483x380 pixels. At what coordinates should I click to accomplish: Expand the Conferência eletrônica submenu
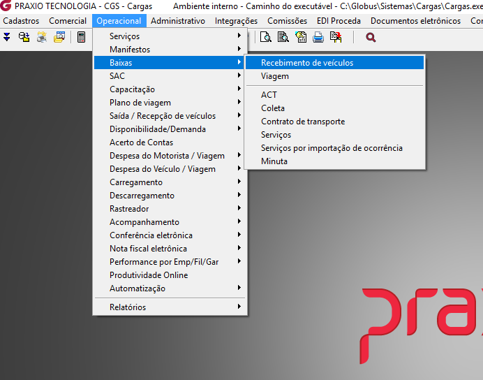(x=170, y=235)
